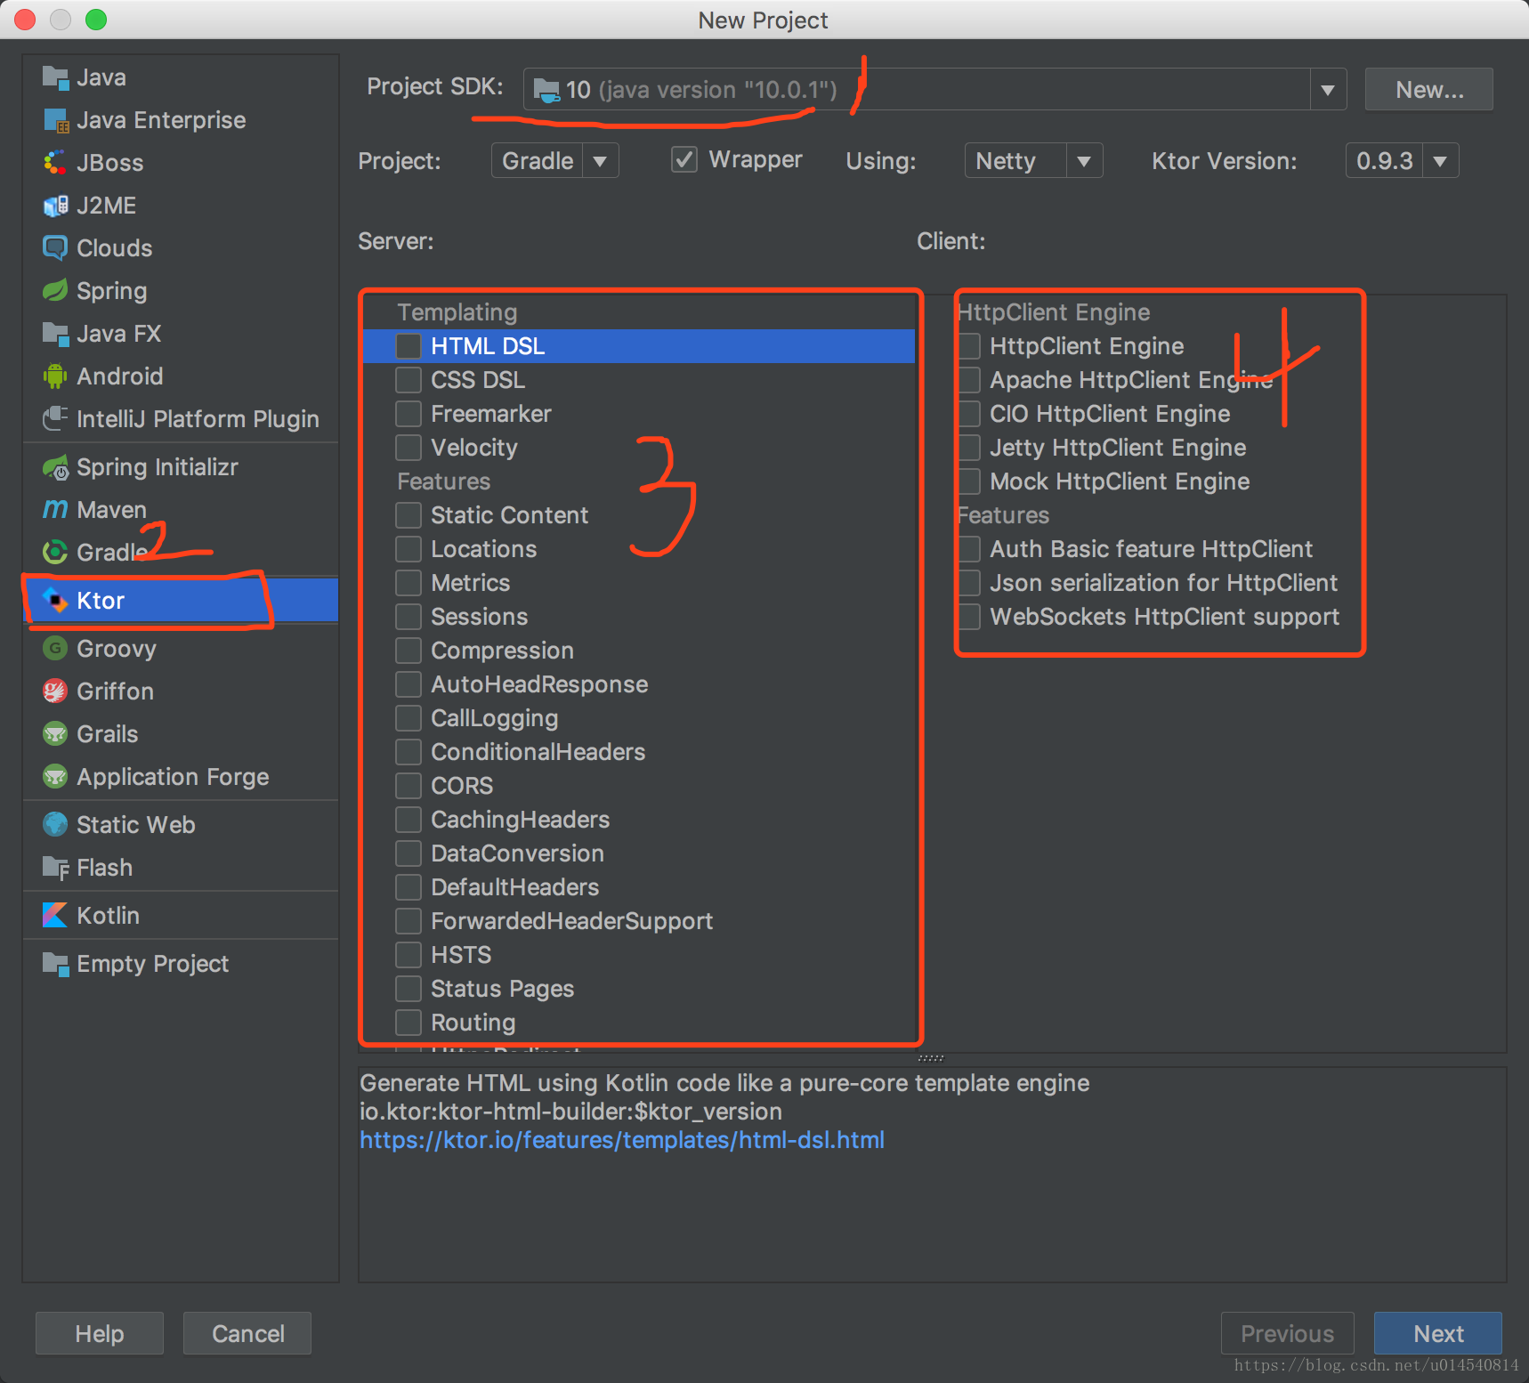Open the Ktor Version 0.9.3 dropdown

tap(1440, 161)
